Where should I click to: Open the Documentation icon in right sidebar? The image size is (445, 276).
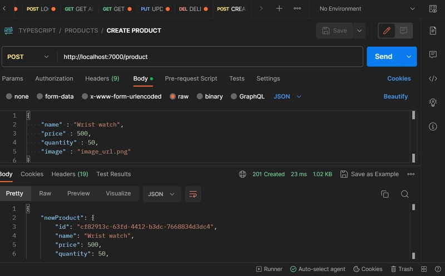pyautogui.click(x=433, y=31)
